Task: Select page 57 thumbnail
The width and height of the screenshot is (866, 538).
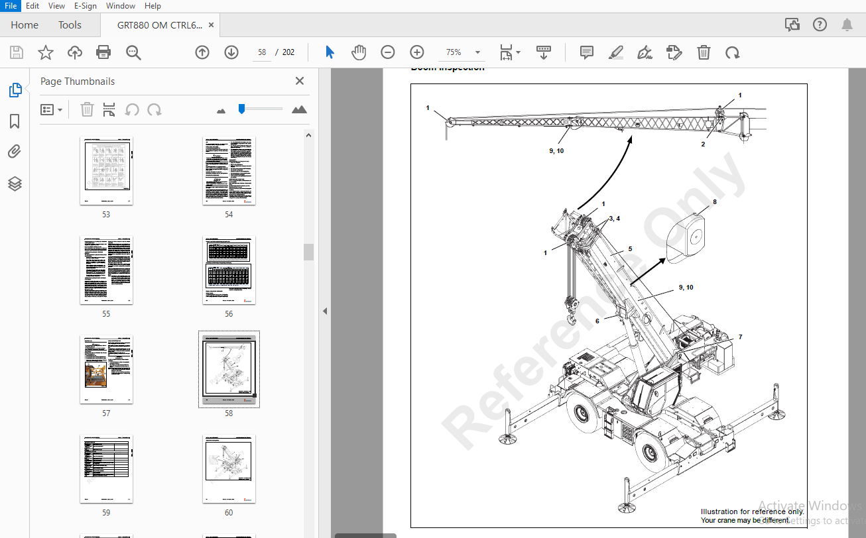Action: click(106, 370)
